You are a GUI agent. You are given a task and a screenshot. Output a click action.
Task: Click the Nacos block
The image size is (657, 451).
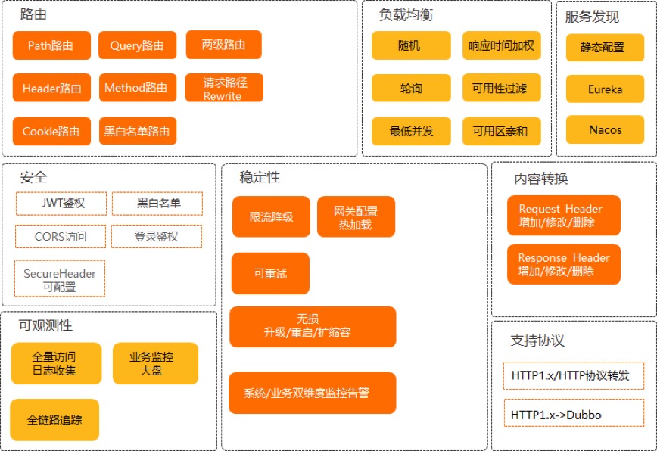tap(605, 130)
